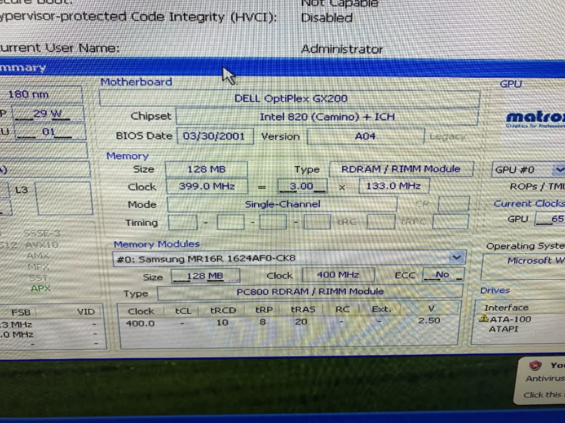Click the 'Click this' balloon message
Image resolution: width=565 pixels, height=423 pixels.
point(542,394)
